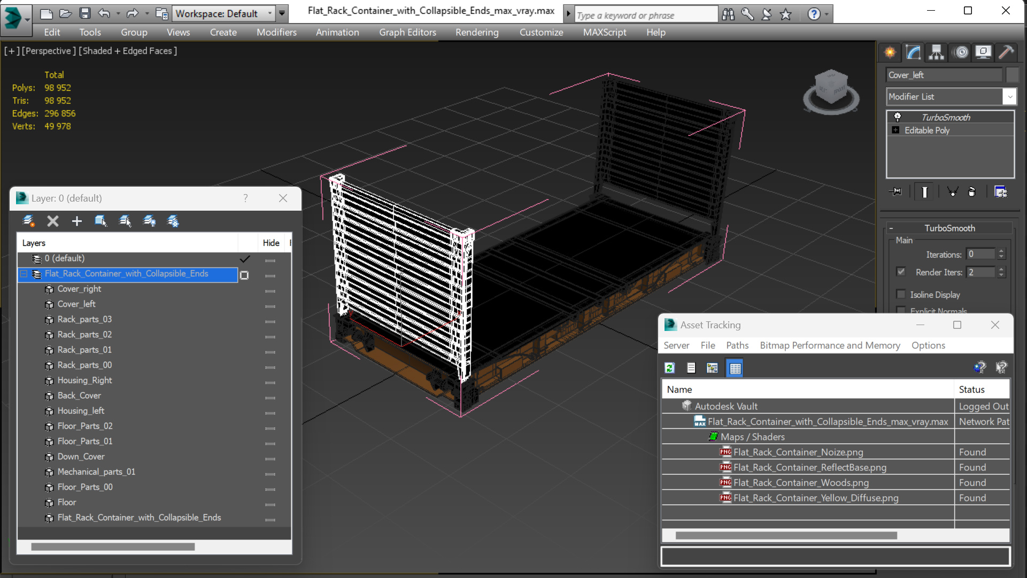Screen dimensions: 1027x578
Task: Refresh the Asset Tracking list
Action: (x=669, y=368)
